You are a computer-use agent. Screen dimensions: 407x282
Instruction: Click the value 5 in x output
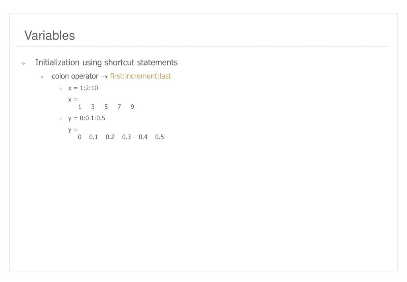pyautogui.click(x=106, y=107)
